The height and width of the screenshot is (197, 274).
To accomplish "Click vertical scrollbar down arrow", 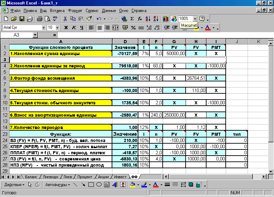I will 271,172.
